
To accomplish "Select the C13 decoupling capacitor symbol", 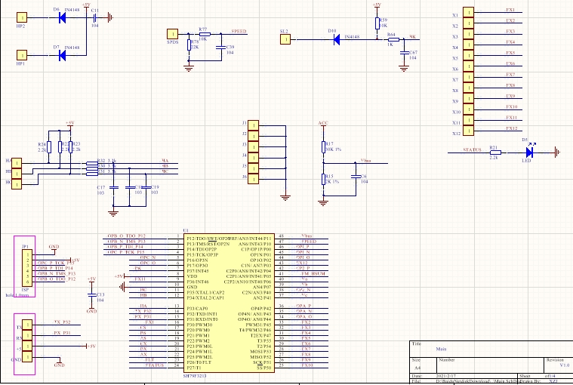I will point(91,294).
